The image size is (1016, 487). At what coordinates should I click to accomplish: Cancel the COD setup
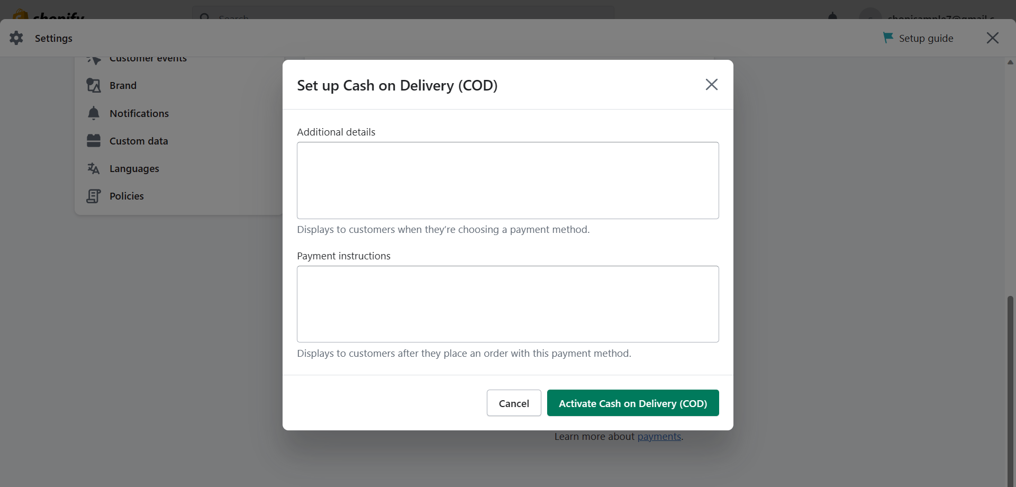514,403
